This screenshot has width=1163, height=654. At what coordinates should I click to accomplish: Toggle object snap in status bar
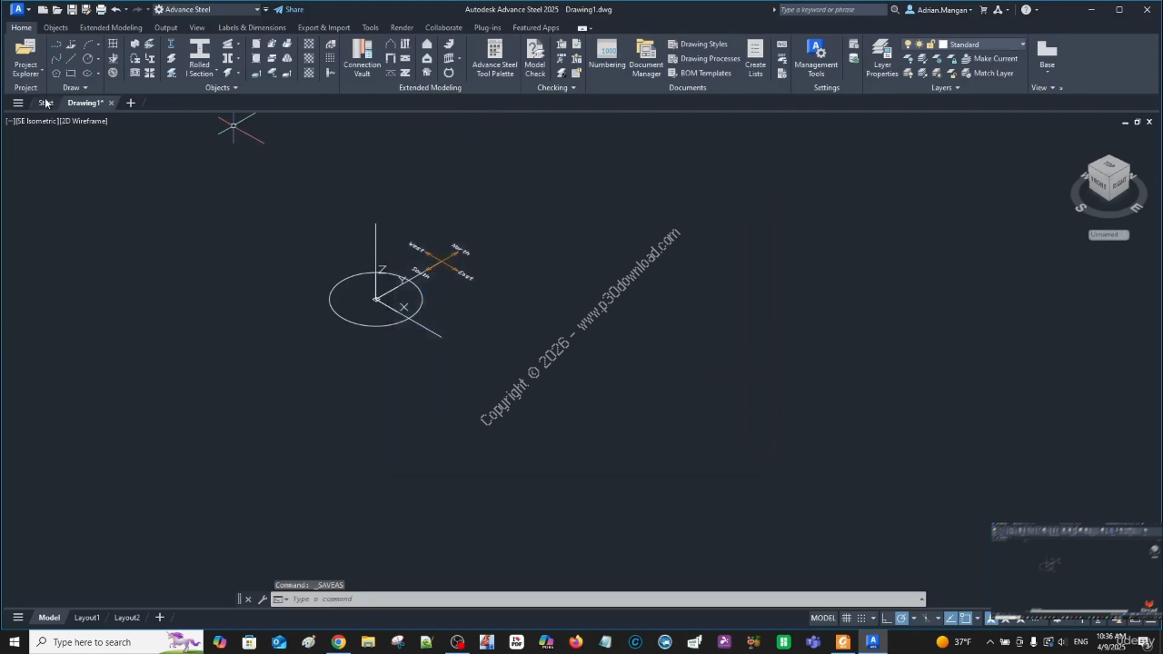[x=965, y=618]
